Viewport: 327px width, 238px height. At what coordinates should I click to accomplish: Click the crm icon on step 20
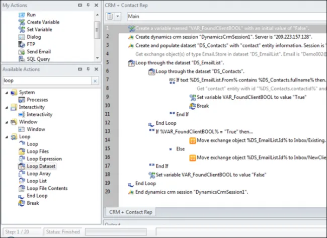[x=131, y=192]
